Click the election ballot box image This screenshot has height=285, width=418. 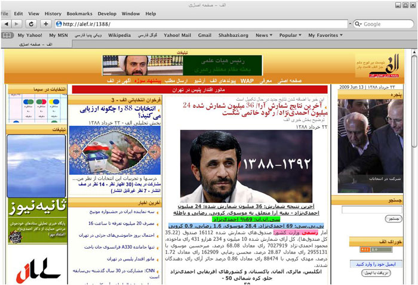pos(115,150)
